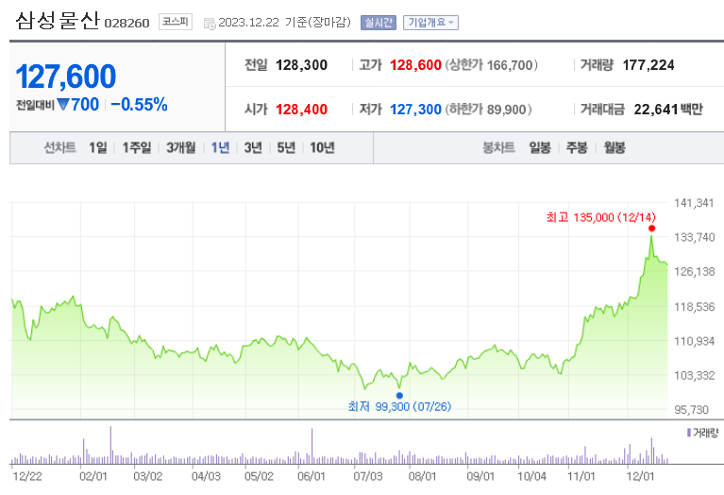The width and height of the screenshot is (724, 495).
Task: Click the 선차트 label
Action: 60,148
